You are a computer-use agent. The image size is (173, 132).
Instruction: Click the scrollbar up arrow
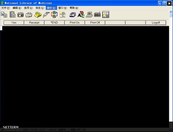(x=171, y=12)
